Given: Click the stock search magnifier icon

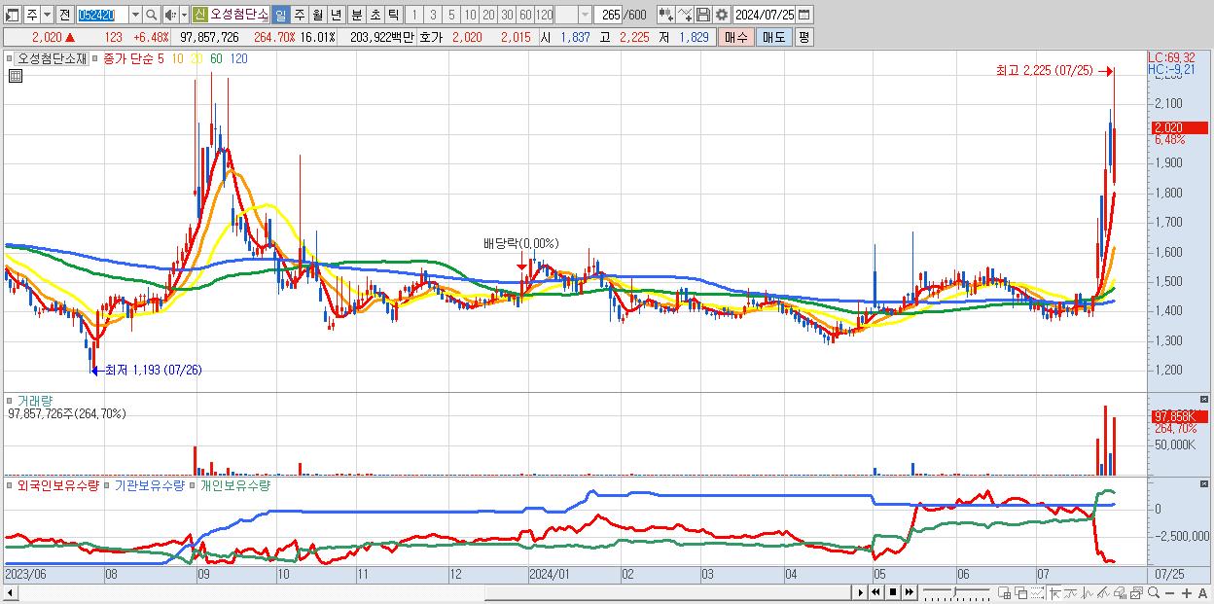Looking at the screenshot, I should click(152, 15).
